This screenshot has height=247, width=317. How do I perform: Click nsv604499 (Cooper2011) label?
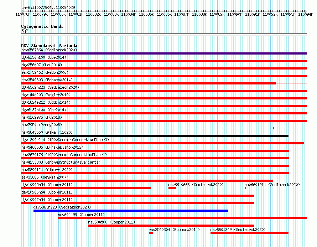tap(81, 215)
